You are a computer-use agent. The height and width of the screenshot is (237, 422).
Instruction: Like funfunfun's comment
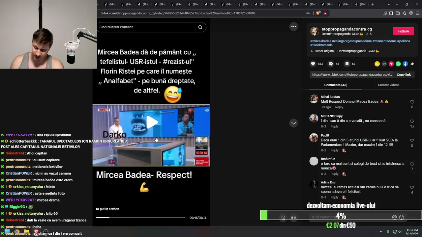point(412,164)
